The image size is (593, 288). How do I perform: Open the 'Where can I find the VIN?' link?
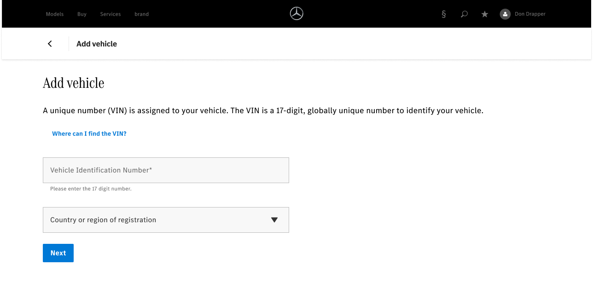click(x=89, y=134)
